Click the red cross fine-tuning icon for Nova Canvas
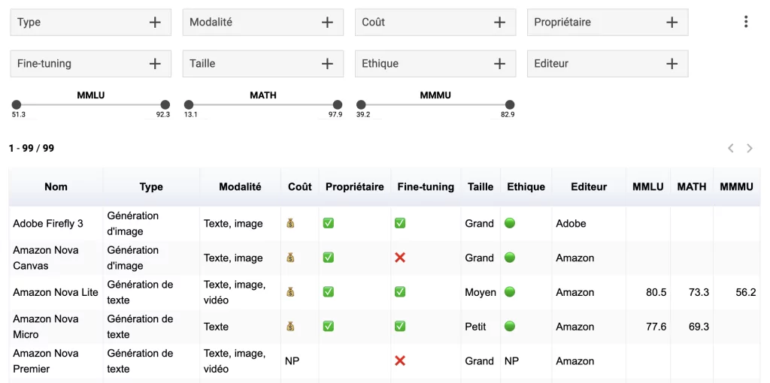The image size is (770, 383). [400, 258]
